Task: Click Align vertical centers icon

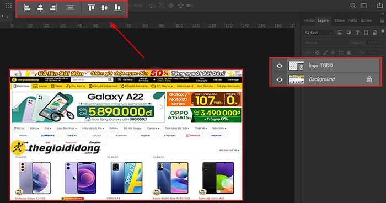Action: 104,8
